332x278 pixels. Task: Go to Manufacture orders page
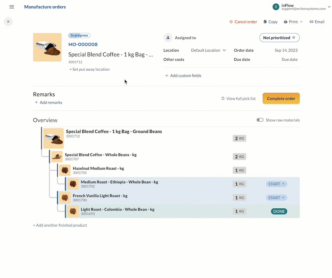45,7
